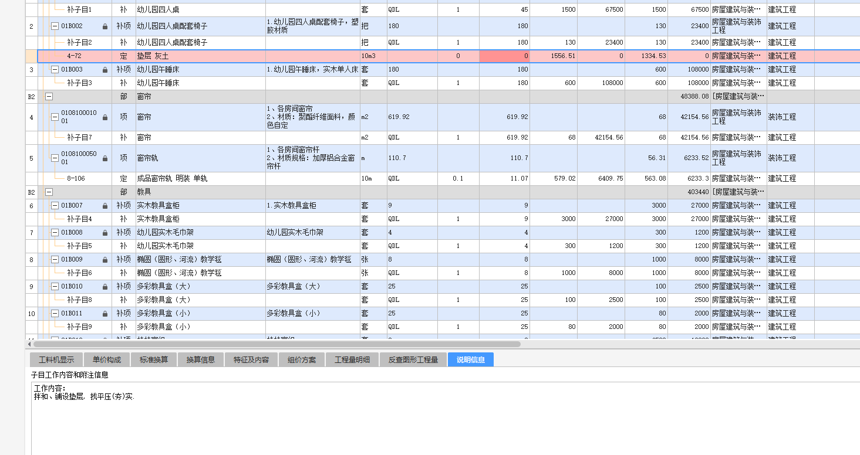Click the 6409.75 total cell
Screen dimensions: 860x455
coord(601,179)
